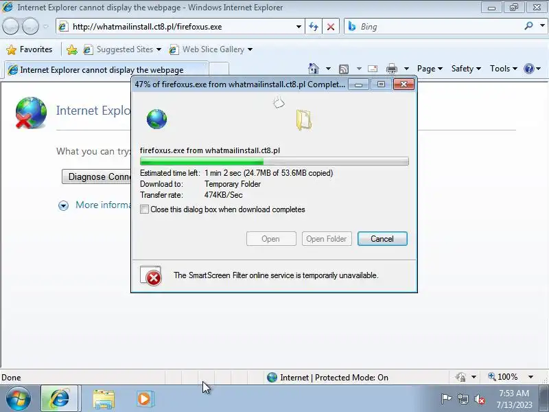Select the 'Internet Explorer cannot display' tab
The image size is (549, 412).
(x=105, y=70)
